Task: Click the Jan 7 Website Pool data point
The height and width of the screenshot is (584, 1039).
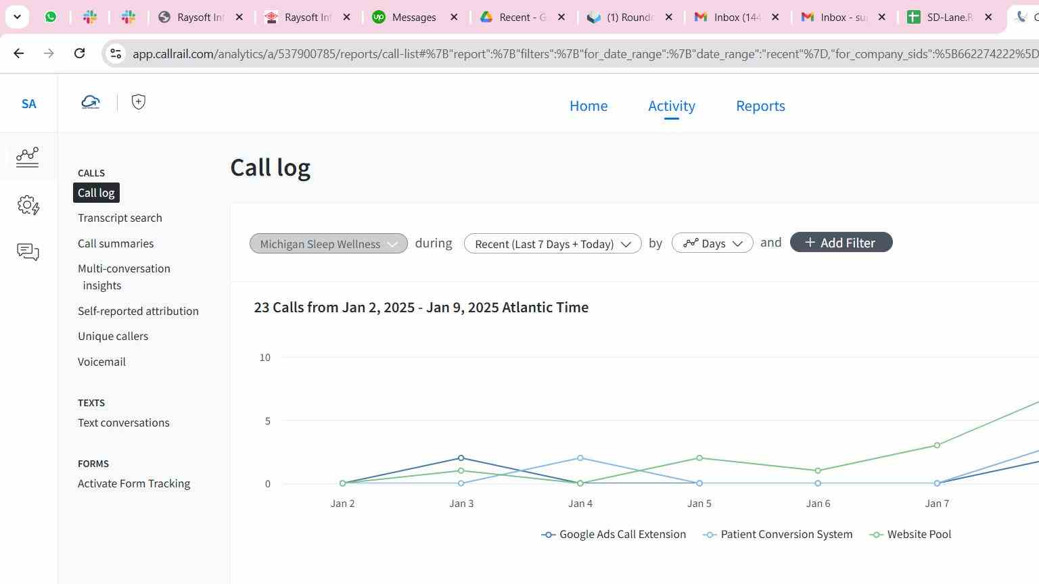Action: [937, 445]
